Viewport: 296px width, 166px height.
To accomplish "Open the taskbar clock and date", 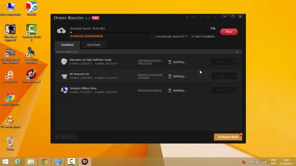I will pyautogui.click(x=286, y=162).
